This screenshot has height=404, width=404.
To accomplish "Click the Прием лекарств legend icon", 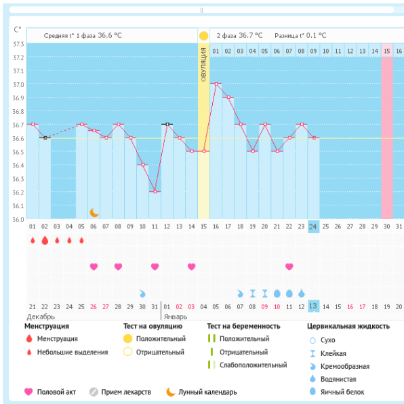I will coord(94,392).
